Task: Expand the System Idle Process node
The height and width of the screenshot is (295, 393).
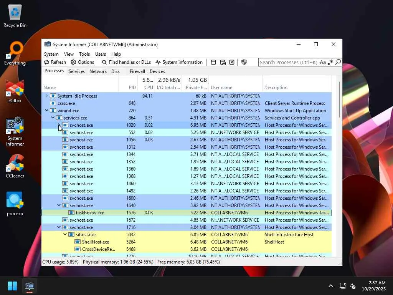Action: [x=46, y=96]
